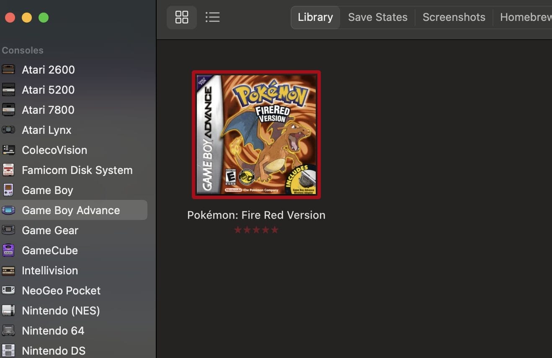Select Atari Lynx in the sidebar
This screenshot has height=358, width=552.
[46, 130]
